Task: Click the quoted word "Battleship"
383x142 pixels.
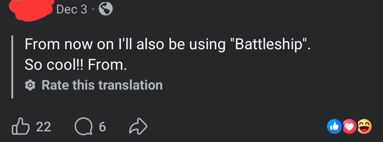Action: pyautogui.click(x=271, y=46)
